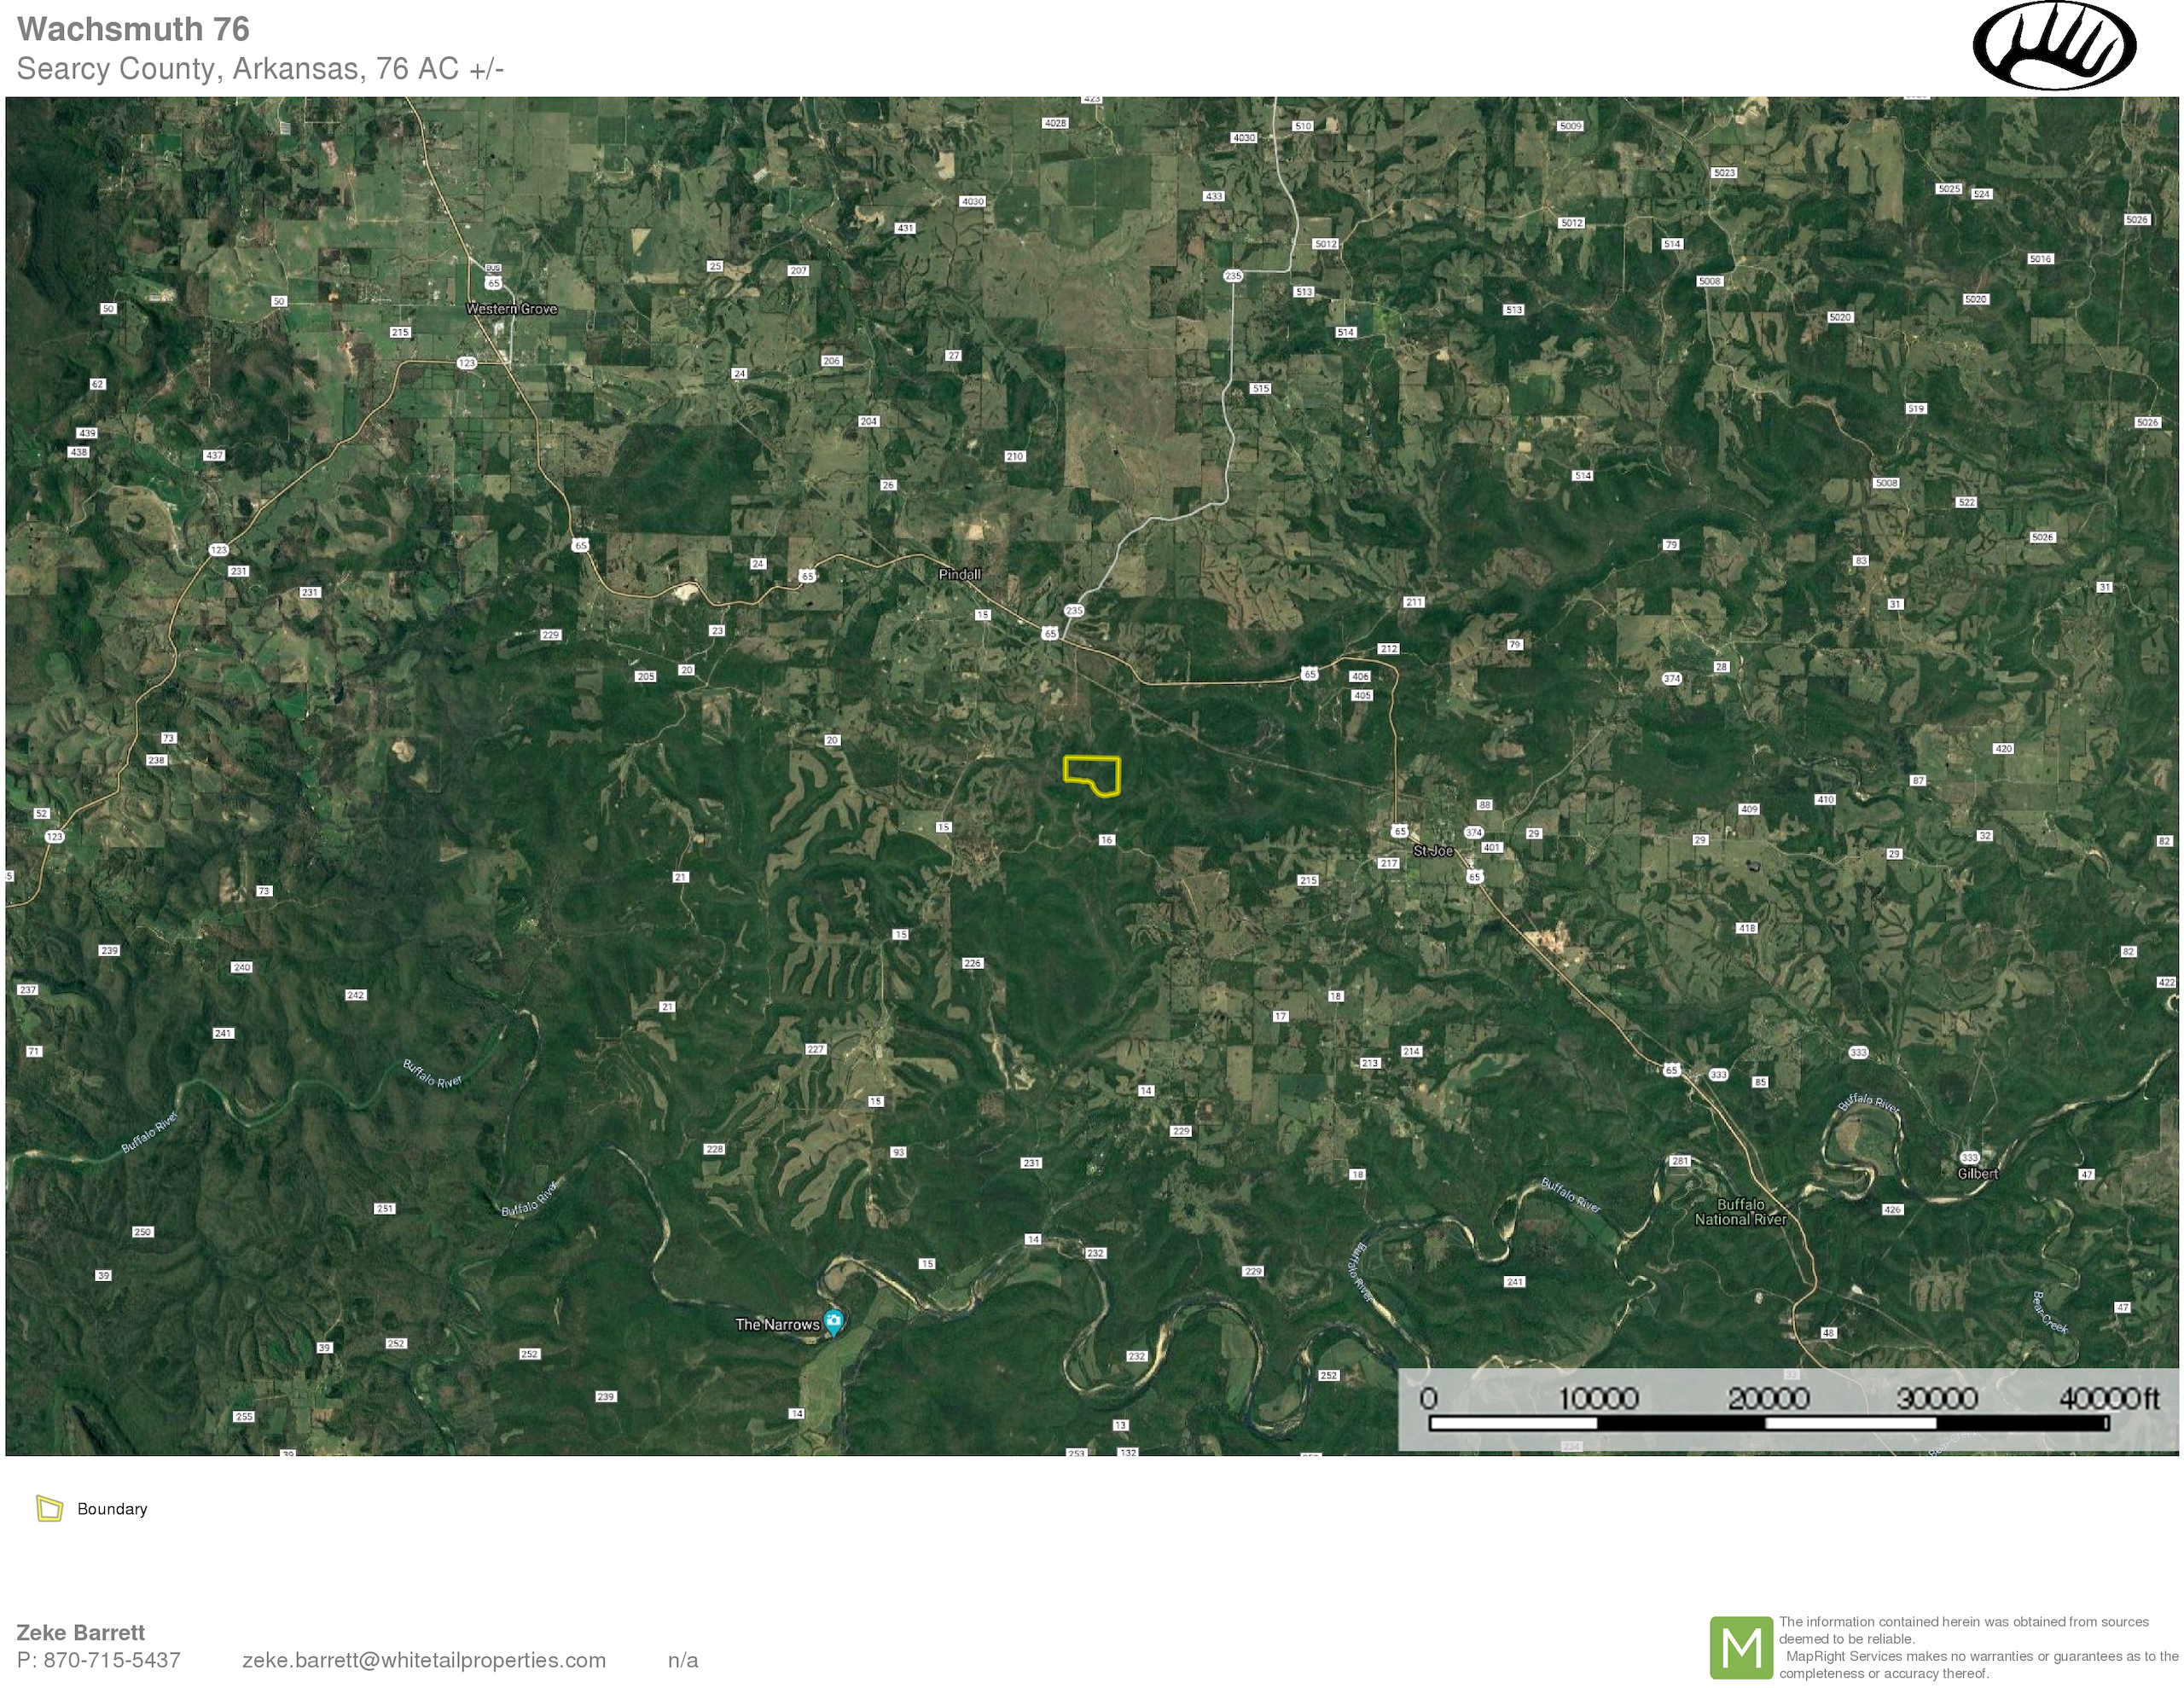Click the Pindall town label
Image resolution: width=2184 pixels, height=1688 pixels.
(x=959, y=574)
